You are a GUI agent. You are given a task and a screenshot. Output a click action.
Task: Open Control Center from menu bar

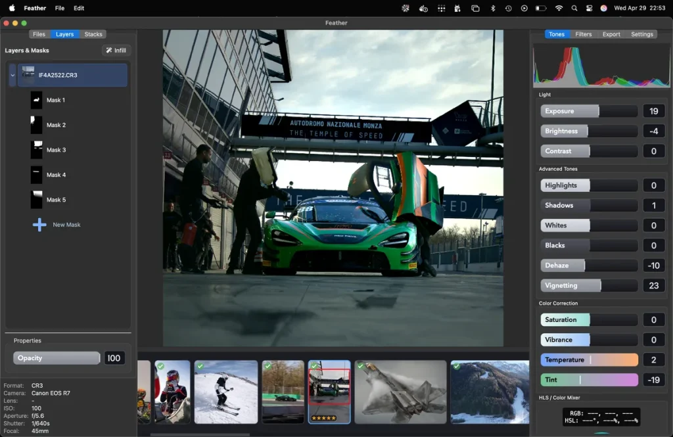(x=589, y=8)
